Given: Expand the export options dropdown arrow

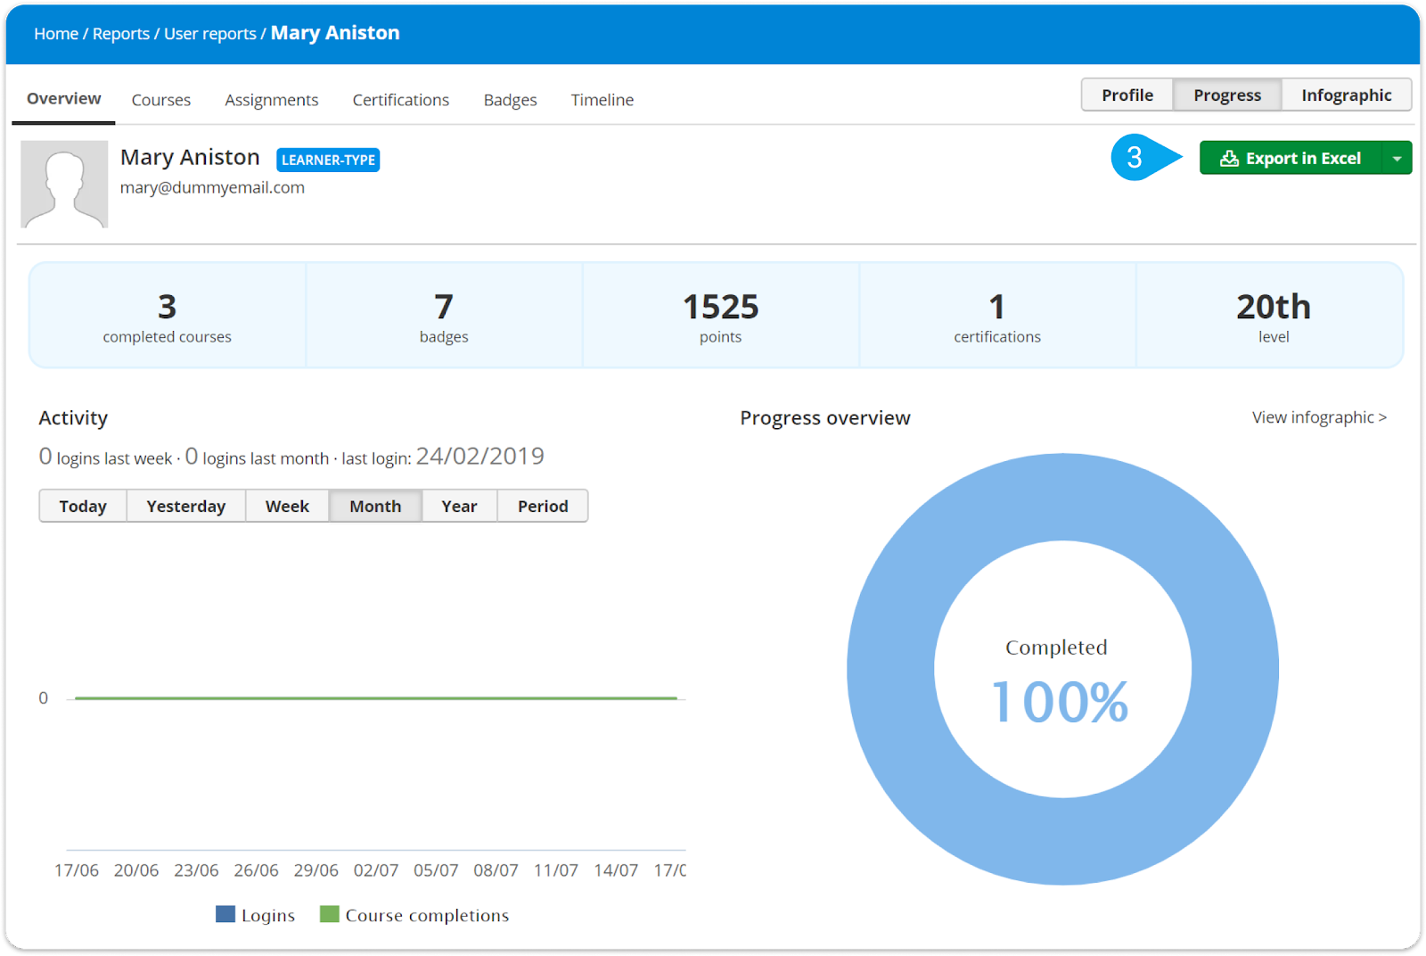Looking at the screenshot, I should (x=1397, y=158).
